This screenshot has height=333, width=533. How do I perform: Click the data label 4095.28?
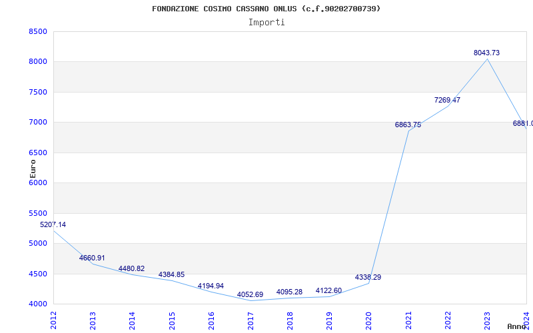point(289,292)
